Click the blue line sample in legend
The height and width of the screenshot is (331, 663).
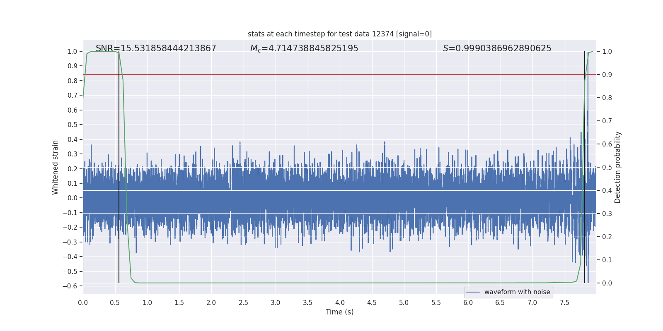[473, 292]
